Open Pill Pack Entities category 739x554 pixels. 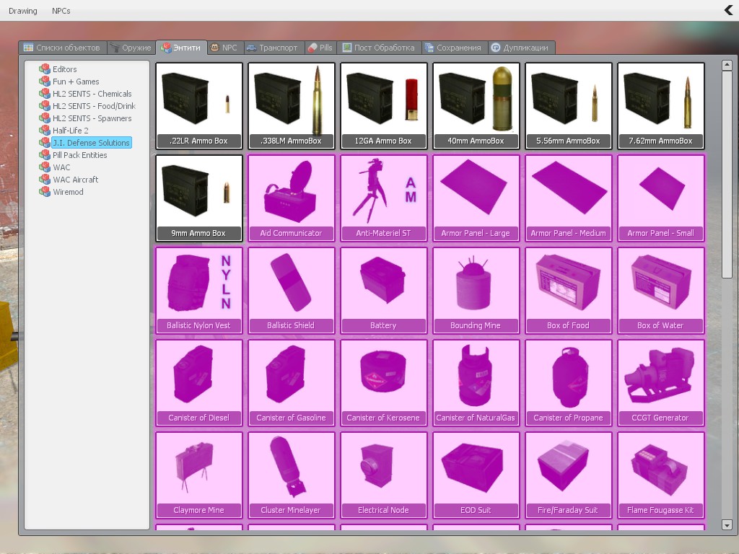(73, 155)
